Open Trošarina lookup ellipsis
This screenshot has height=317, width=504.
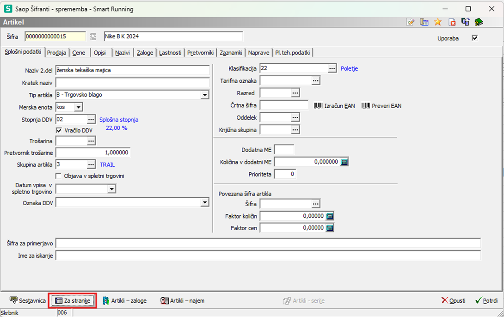91,140
